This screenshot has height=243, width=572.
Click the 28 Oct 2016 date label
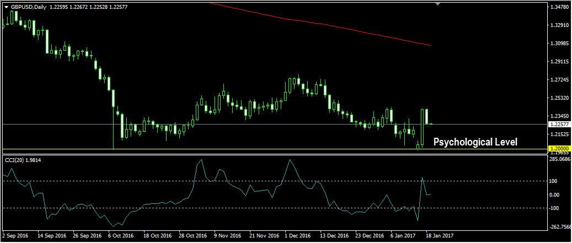pyautogui.click(x=194, y=235)
